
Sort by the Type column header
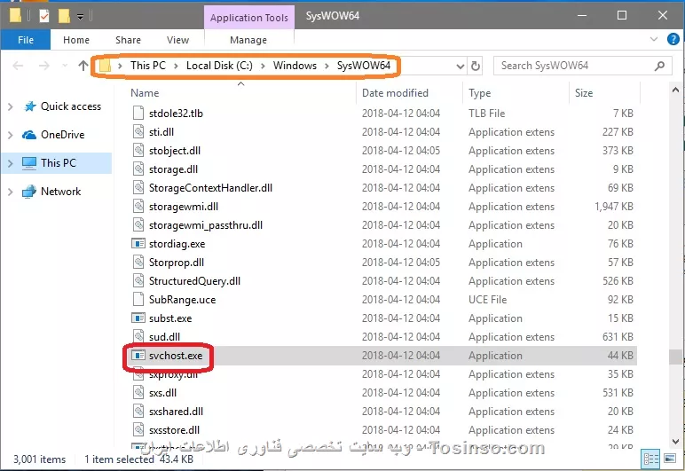tap(480, 93)
